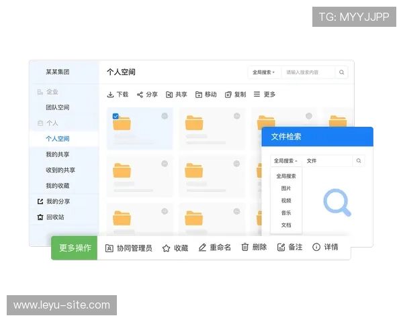403x322 pixels.
Task: Select 音乐 filter in dropdown list
Action: tap(286, 213)
